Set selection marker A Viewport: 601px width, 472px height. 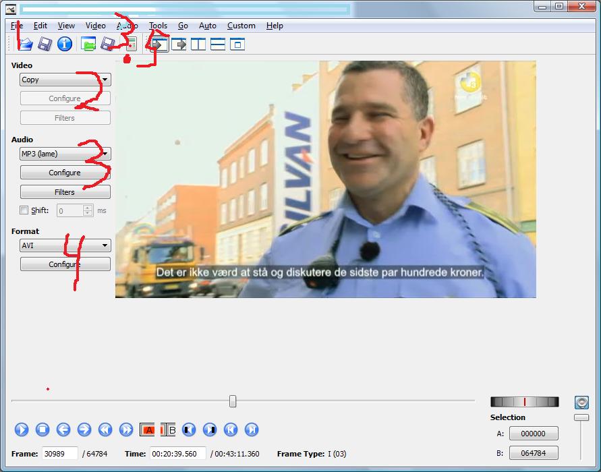(x=147, y=430)
